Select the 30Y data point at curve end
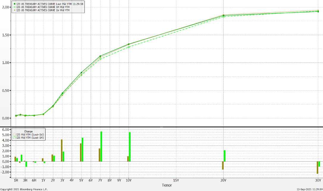Image resolution: width=323 pixels, height=191 pixels. [x=318, y=12]
